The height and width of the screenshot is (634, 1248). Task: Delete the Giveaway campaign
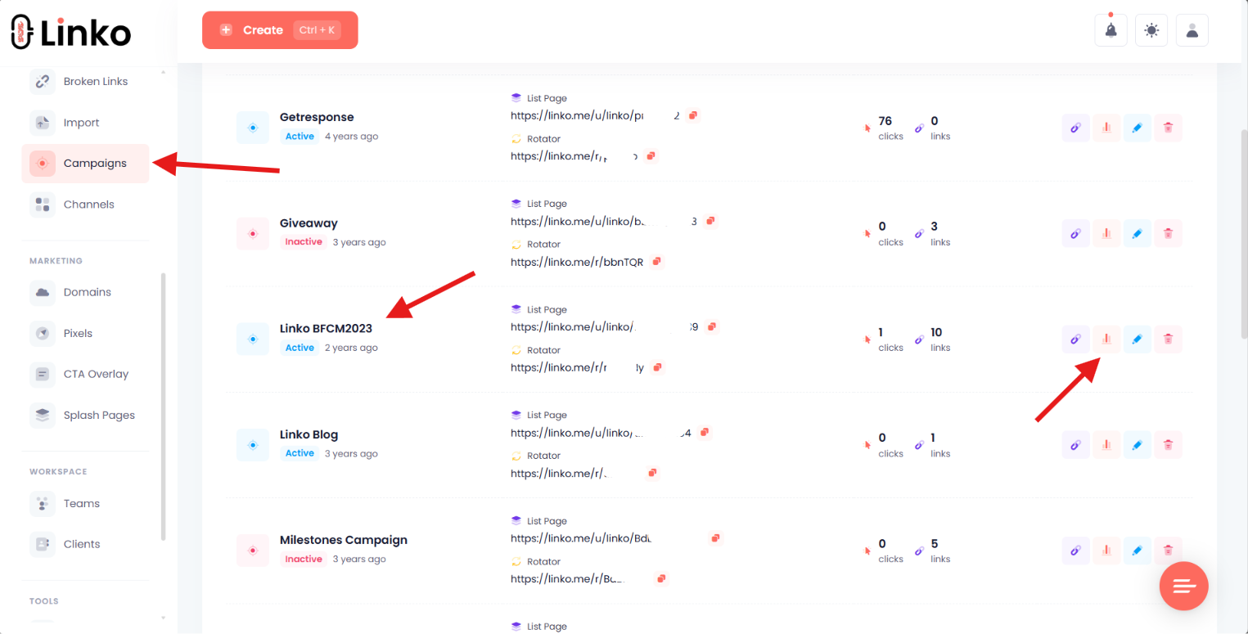coord(1168,233)
